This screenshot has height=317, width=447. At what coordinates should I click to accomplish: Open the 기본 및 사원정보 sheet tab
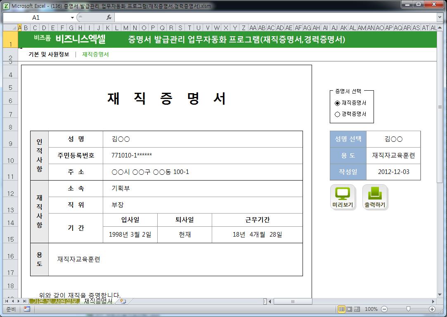click(54, 301)
